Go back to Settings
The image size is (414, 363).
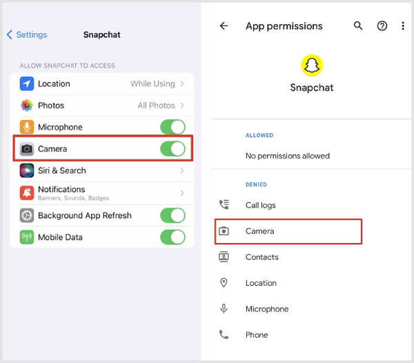click(x=27, y=35)
